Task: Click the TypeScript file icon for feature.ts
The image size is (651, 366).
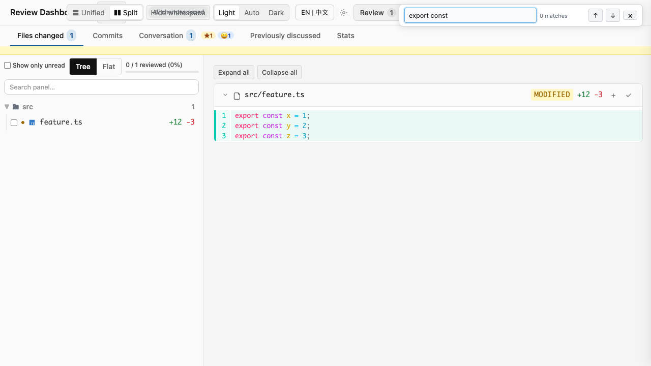Action: pyautogui.click(x=32, y=123)
